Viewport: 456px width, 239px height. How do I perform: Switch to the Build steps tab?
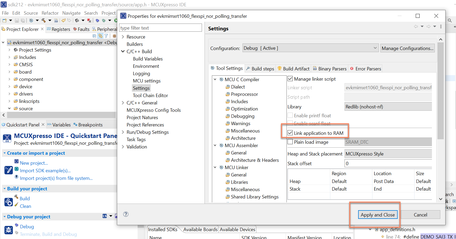(260, 69)
